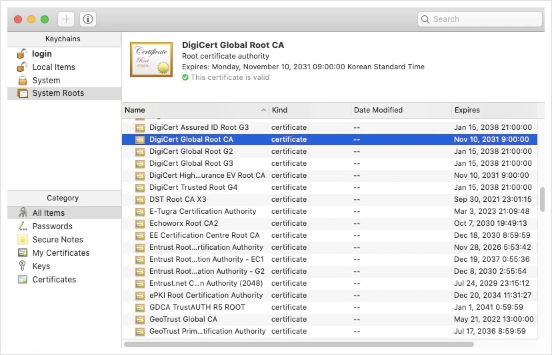552x355 pixels.
Task: Click certificate icon beside DST Root CA X3
Action: [x=140, y=200]
